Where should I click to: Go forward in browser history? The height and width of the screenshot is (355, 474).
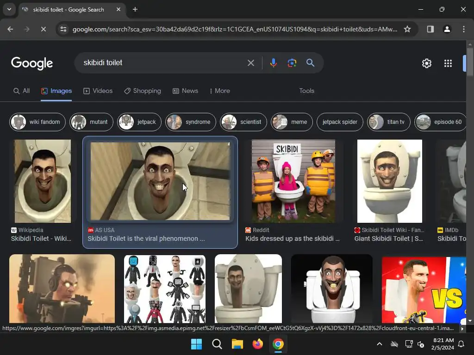[x=26, y=29]
